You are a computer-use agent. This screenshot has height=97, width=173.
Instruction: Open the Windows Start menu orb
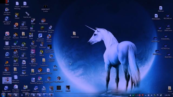click(x=3, y=95)
